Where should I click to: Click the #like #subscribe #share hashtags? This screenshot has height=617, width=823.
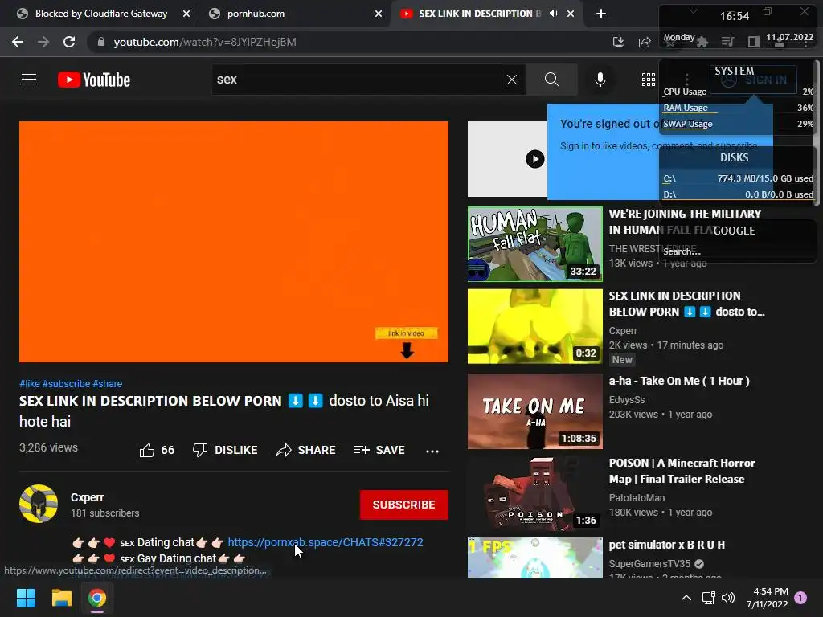71,383
